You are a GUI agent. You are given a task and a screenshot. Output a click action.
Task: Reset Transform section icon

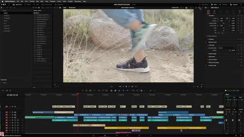[x=241, y=16]
